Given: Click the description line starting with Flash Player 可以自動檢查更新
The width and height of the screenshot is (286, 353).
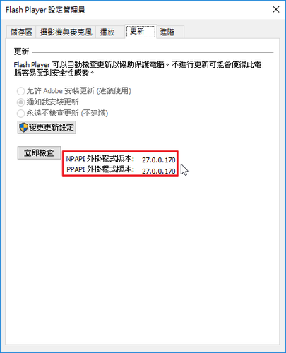Looking at the screenshot, I should click(x=138, y=64).
